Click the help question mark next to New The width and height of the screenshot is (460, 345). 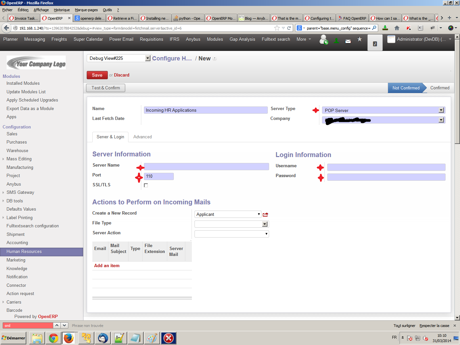coord(215,58)
